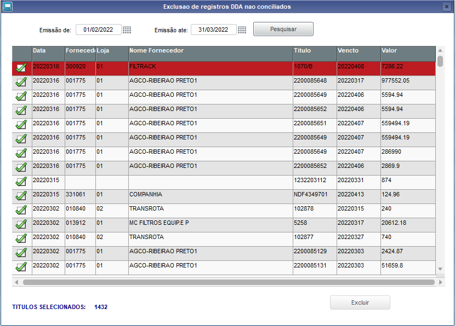Viewport: 455px width, 326px height.
Task: Click the vertical scrollbar thumb
Action: pyautogui.click(x=440, y=61)
